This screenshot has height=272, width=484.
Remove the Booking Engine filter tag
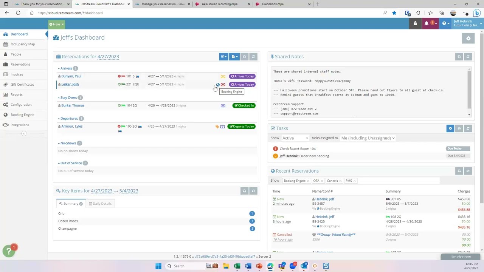(x=308, y=181)
